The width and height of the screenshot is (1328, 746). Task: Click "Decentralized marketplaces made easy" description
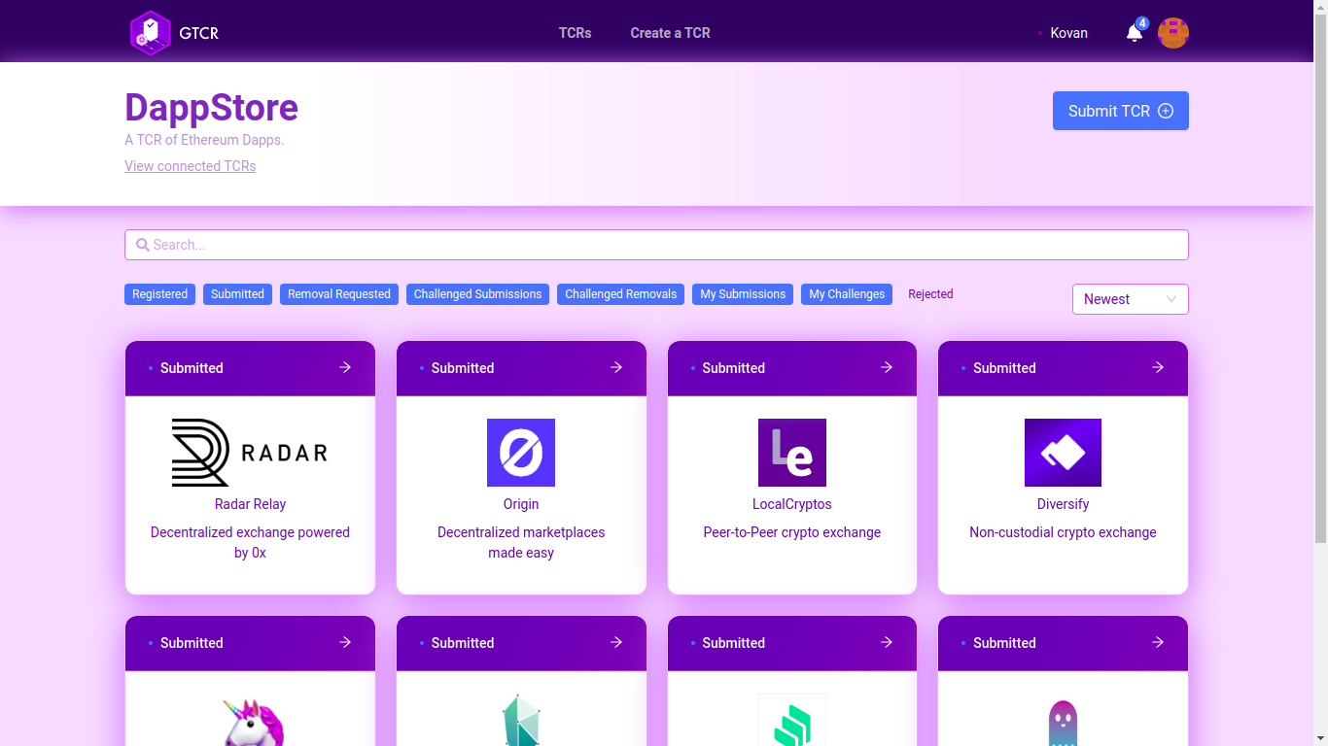point(521,542)
